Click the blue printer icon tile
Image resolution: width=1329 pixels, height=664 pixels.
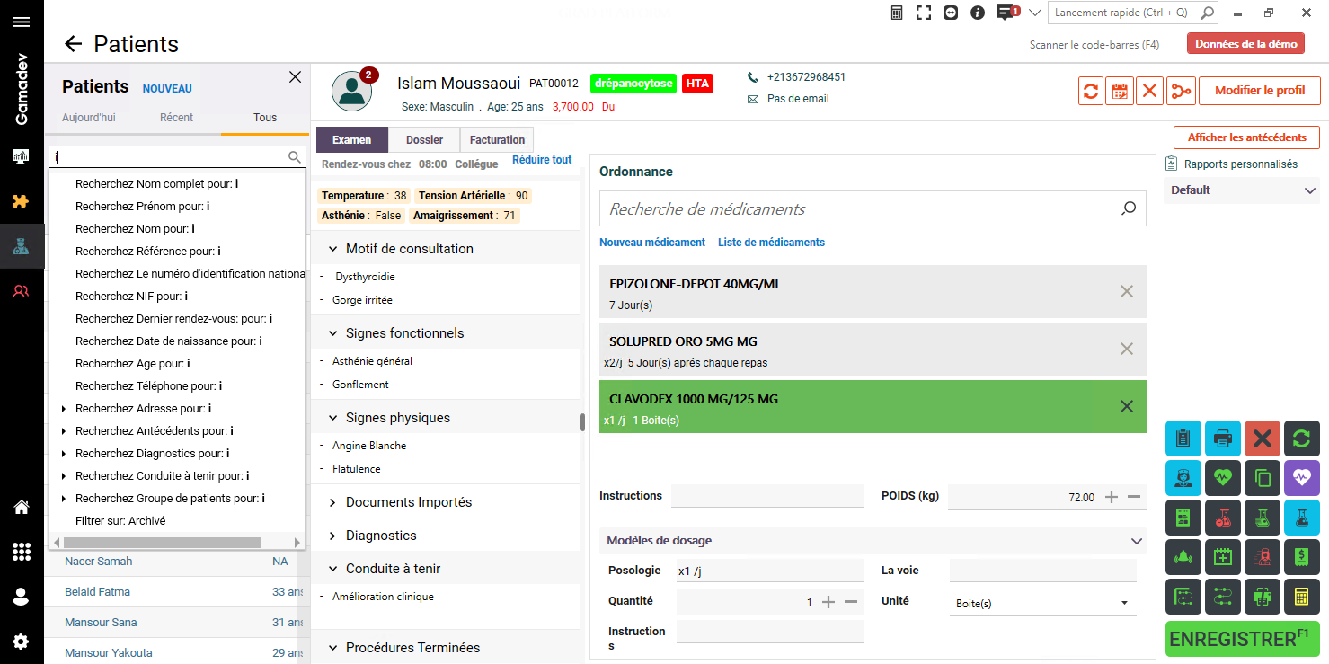[1222, 438]
